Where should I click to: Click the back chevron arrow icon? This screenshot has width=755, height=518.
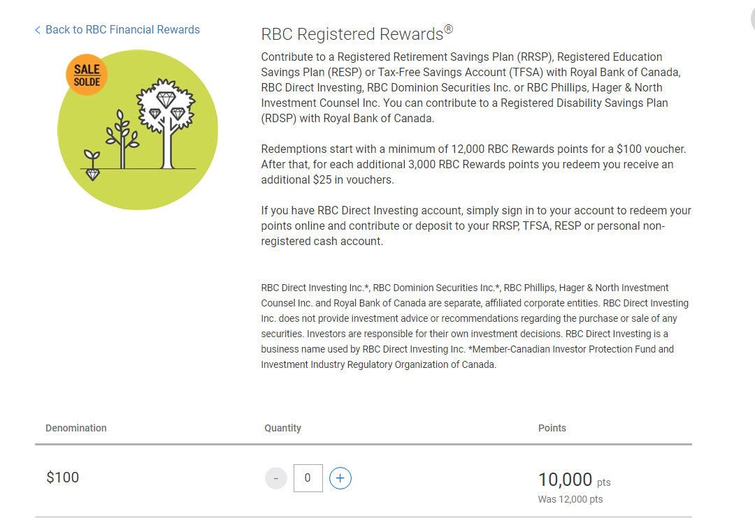pyautogui.click(x=38, y=30)
